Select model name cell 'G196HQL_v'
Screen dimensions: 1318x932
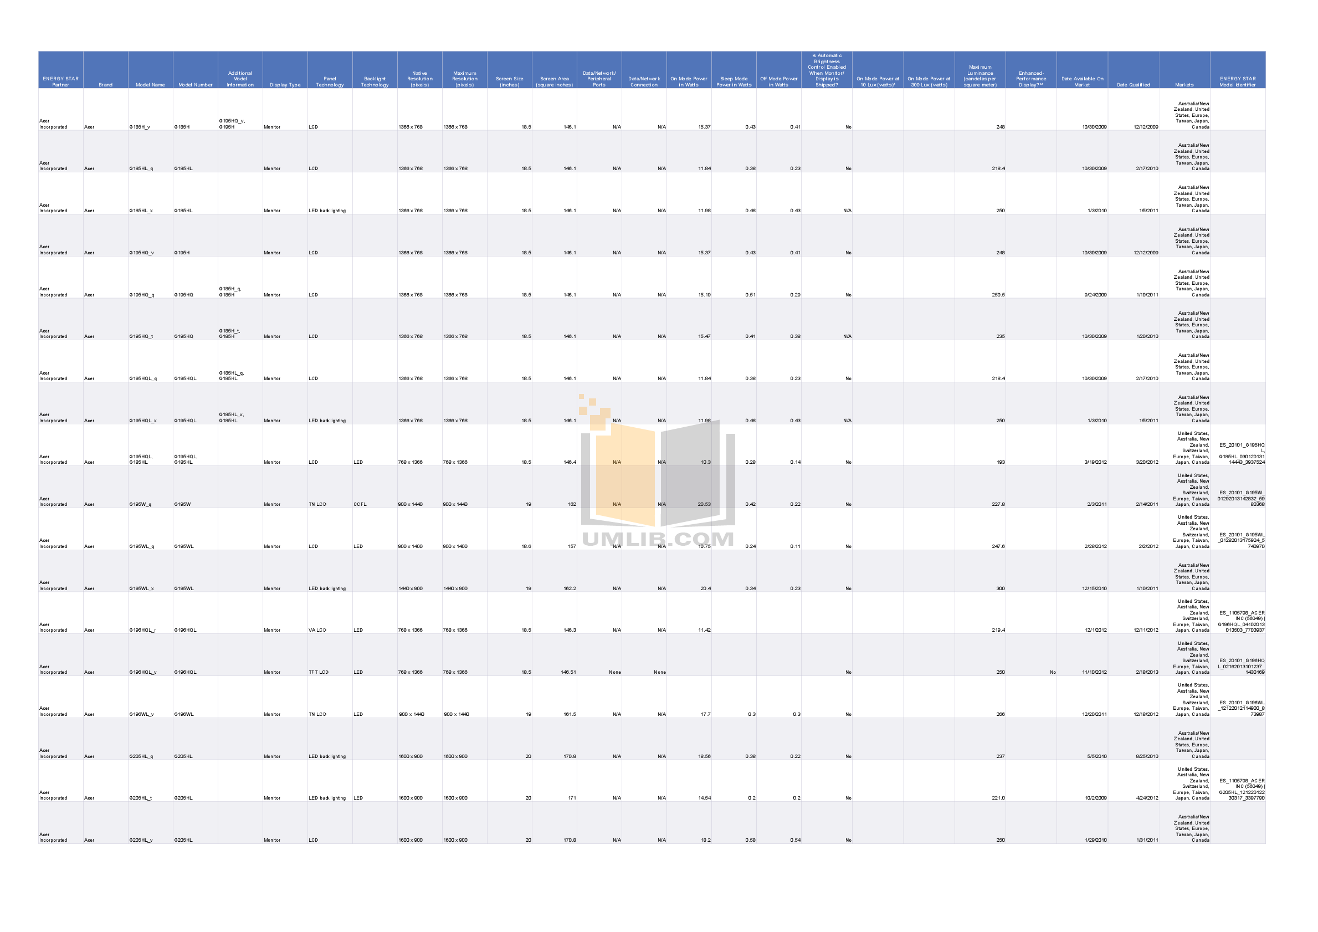[x=143, y=672]
